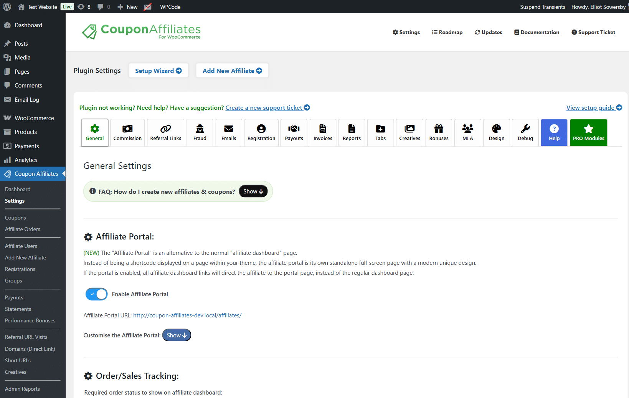Image resolution: width=629 pixels, height=398 pixels.
Task: Expand the FAQ with the Show button
Action: (x=253, y=191)
